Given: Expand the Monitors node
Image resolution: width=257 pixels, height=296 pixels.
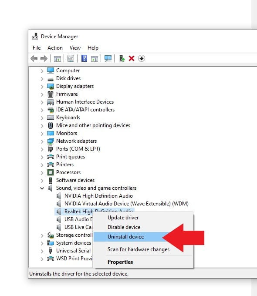Looking at the screenshot, I should pos(42,134).
